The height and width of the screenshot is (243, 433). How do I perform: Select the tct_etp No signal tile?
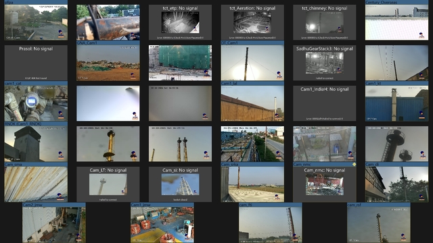180,22
